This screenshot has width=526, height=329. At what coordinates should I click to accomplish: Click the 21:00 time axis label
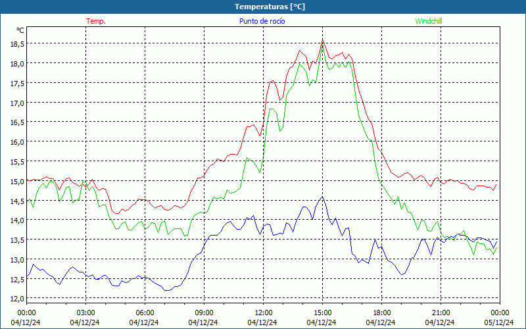441,313
